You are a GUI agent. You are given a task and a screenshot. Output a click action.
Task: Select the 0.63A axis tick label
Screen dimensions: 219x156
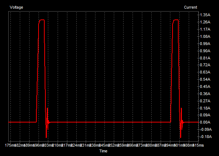(205, 72)
